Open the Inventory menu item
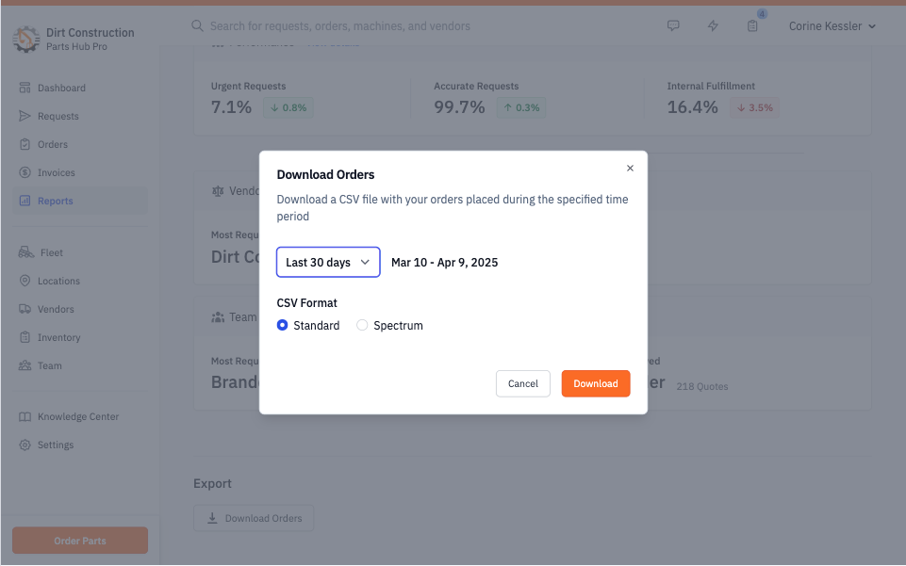Screen dimensions: 906x566 pos(58,337)
